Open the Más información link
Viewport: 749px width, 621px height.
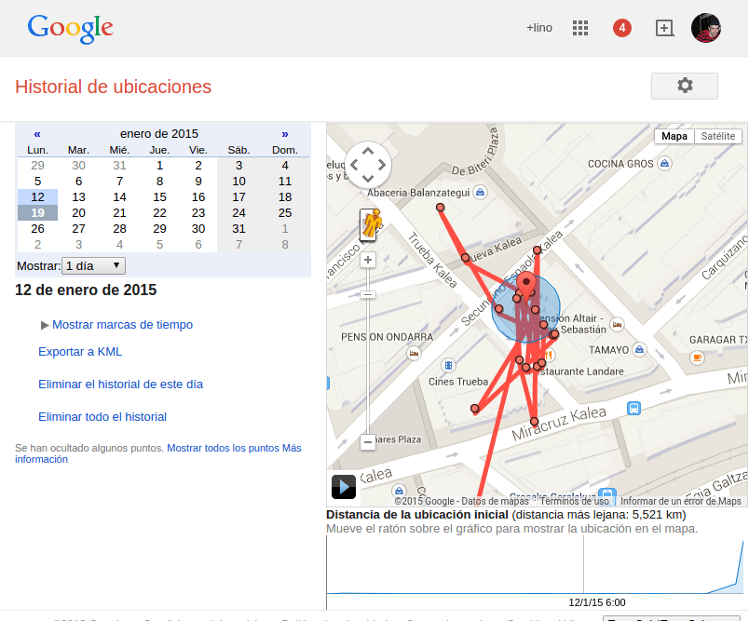pyautogui.click(x=292, y=448)
